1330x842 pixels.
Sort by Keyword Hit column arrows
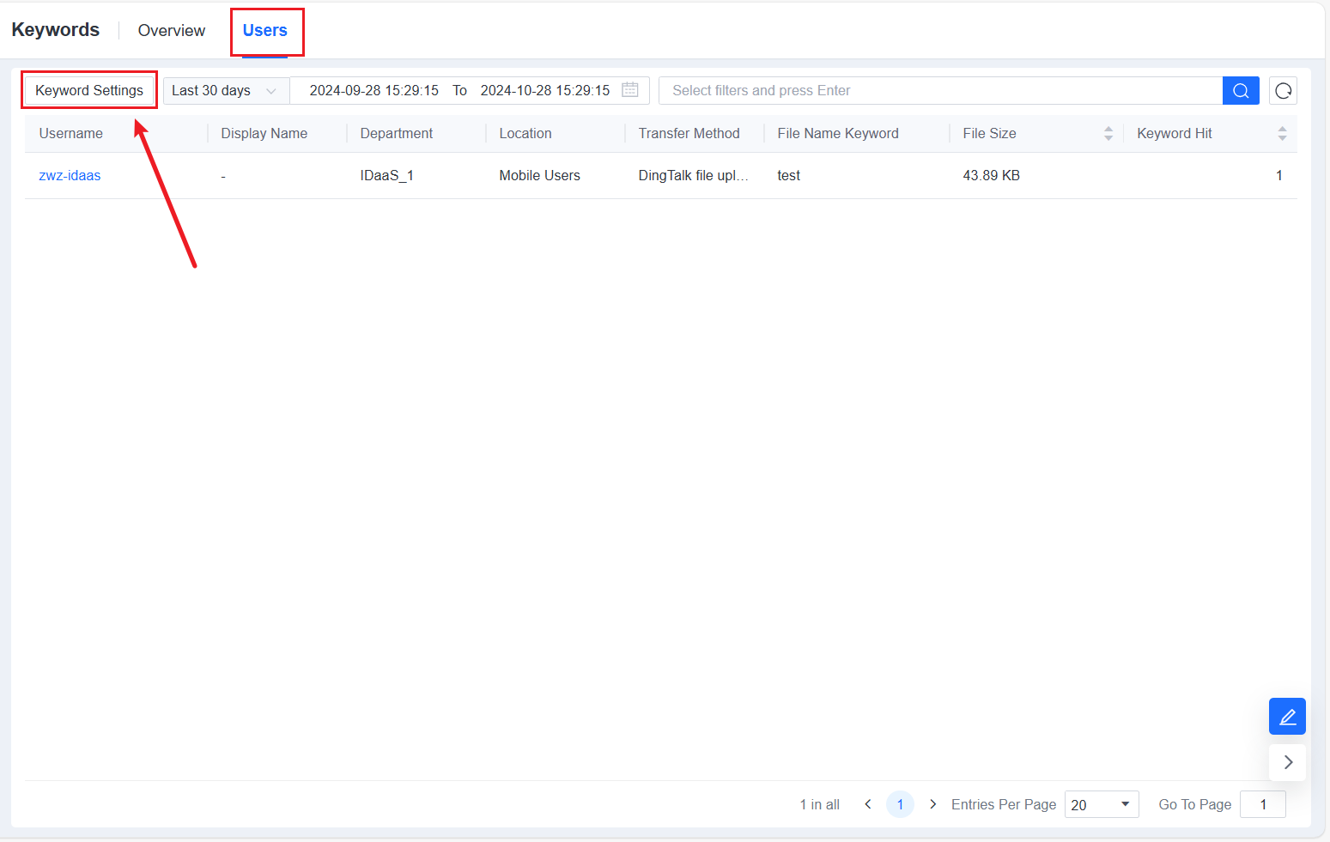[1282, 134]
